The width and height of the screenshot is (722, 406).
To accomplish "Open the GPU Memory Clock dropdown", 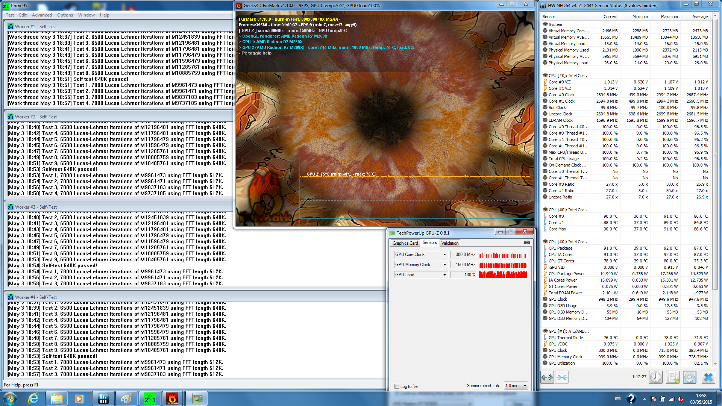I will pyautogui.click(x=444, y=265).
